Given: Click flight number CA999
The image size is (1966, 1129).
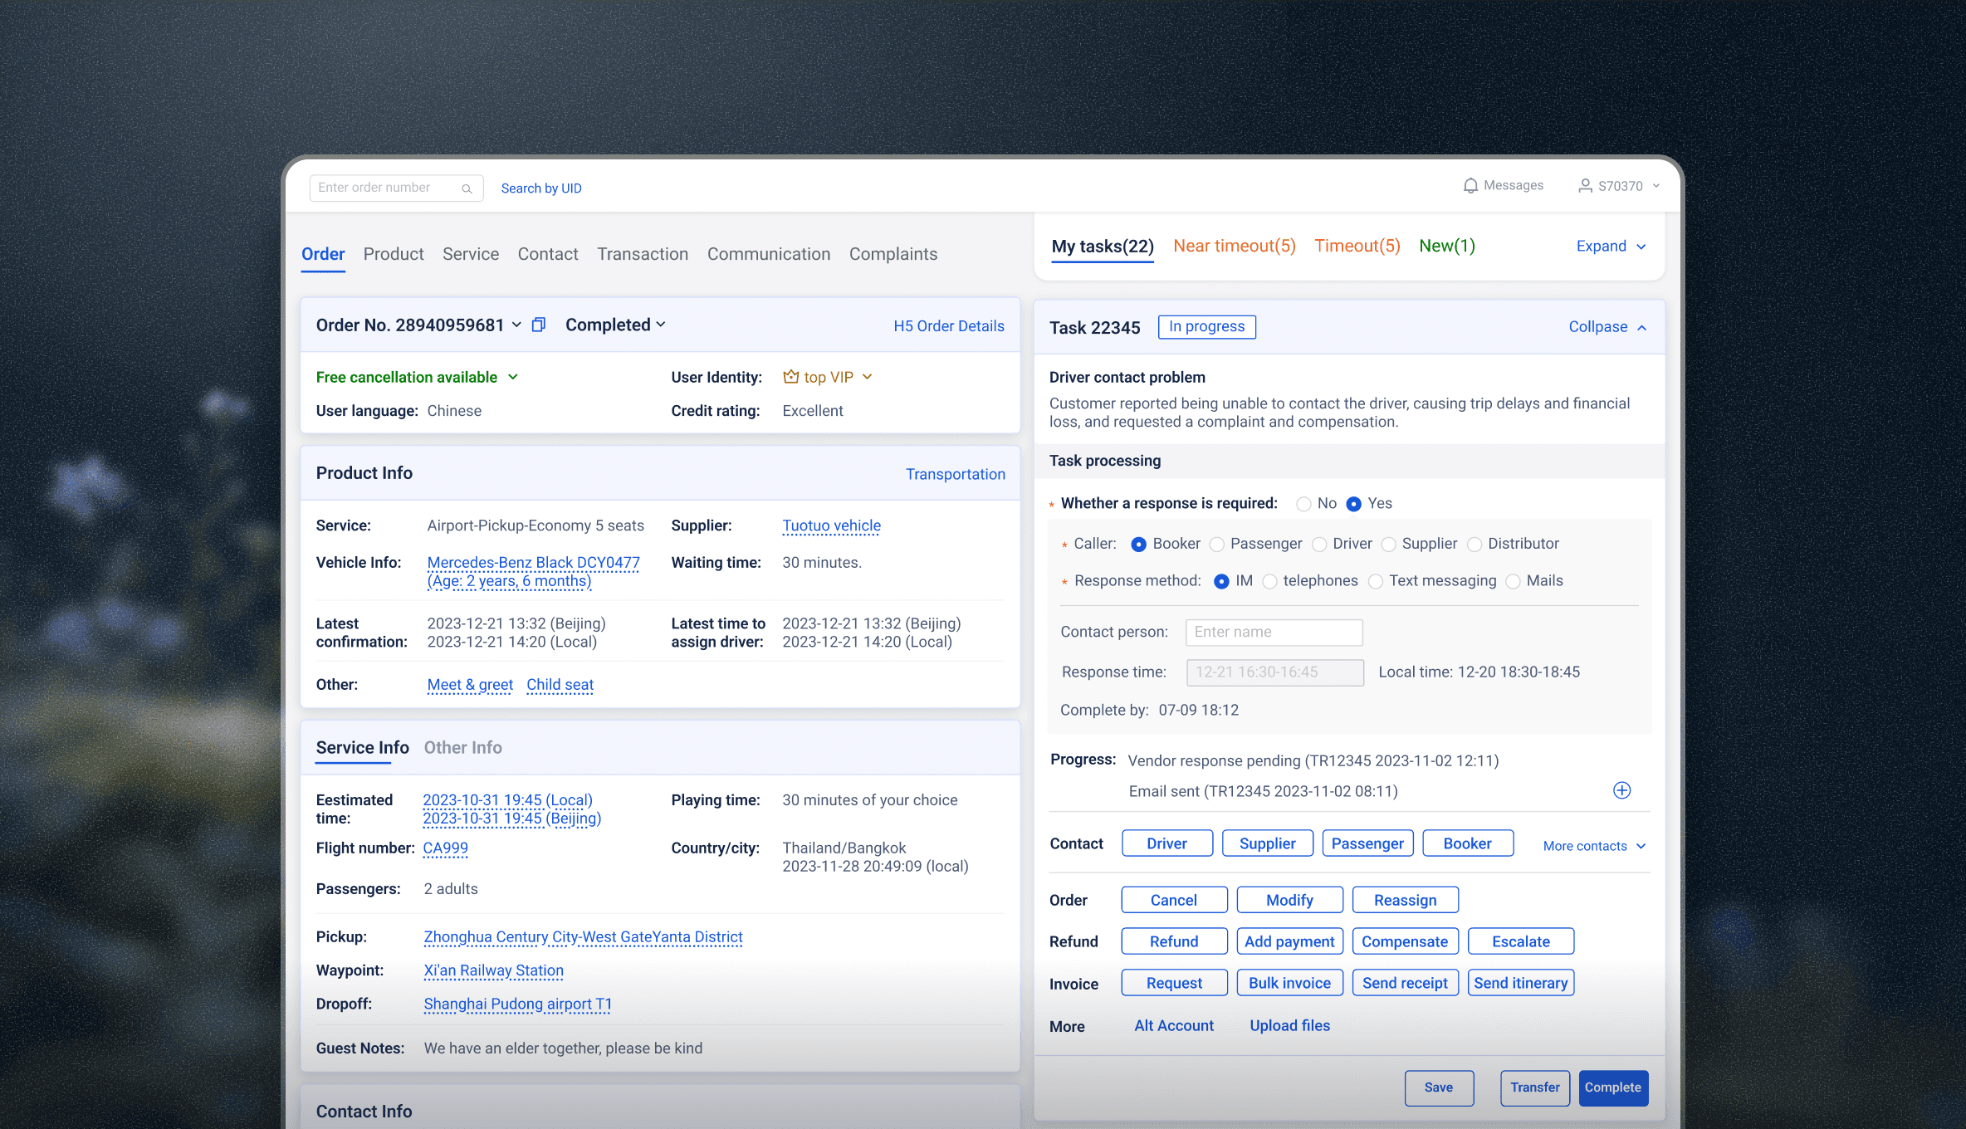Looking at the screenshot, I should 446,848.
